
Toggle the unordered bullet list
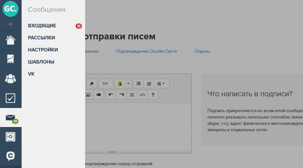[x=138, y=84]
